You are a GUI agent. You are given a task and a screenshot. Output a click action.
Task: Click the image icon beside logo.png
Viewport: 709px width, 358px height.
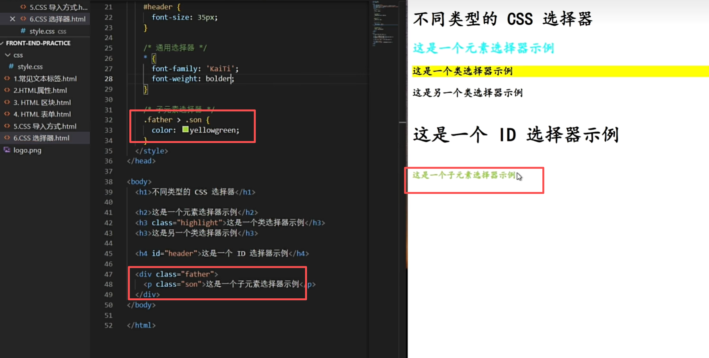(7, 150)
